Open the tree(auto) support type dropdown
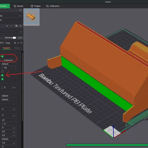 [x=9, y=60]
